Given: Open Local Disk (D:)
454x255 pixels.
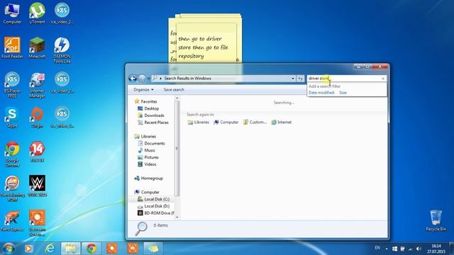Looking at the screenshot, I should point(153,206).
